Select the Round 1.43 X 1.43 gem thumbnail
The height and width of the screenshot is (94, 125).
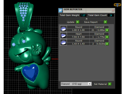click(64, 42)
